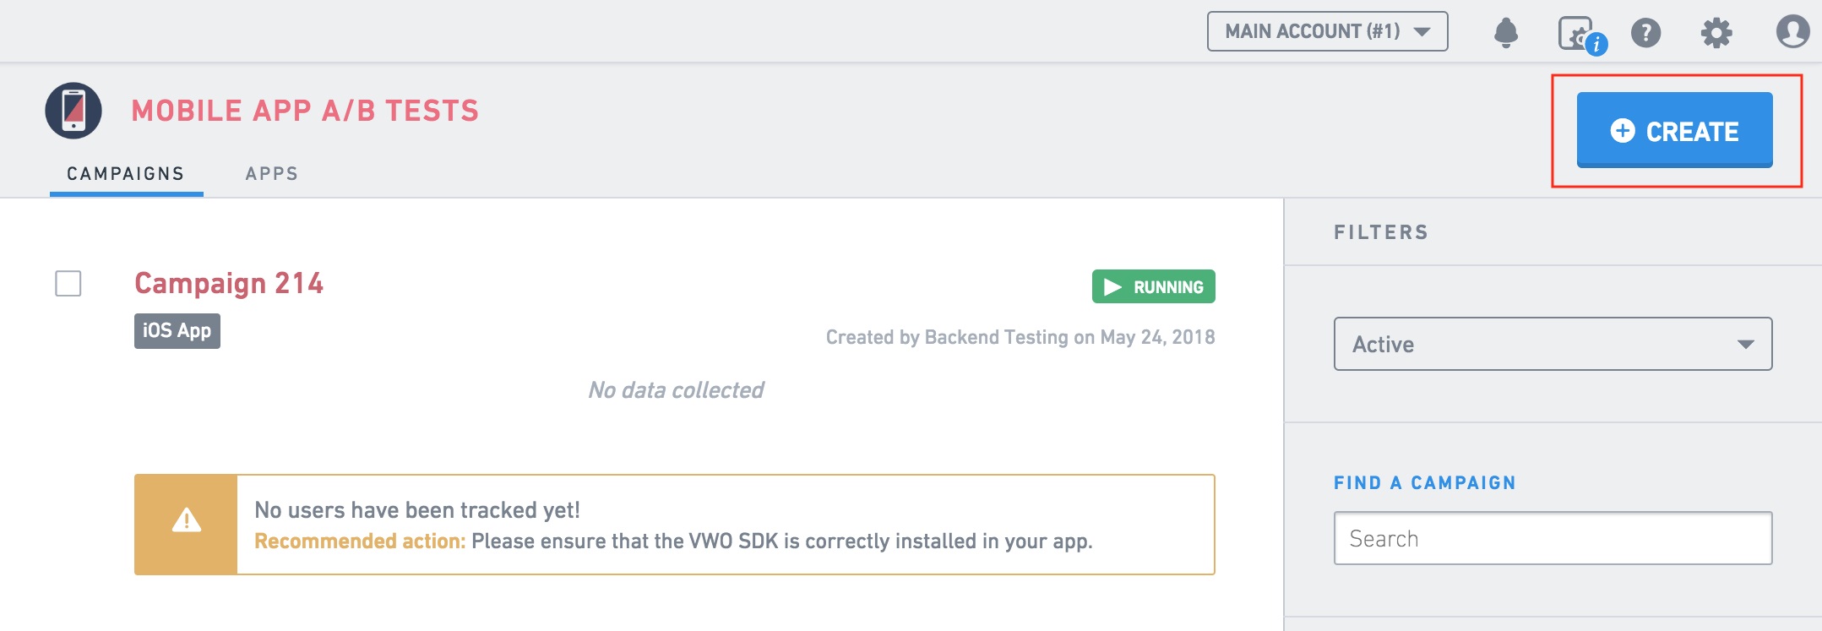
Task: Open the user profile avatar
Action: [x=1792, y=32]
